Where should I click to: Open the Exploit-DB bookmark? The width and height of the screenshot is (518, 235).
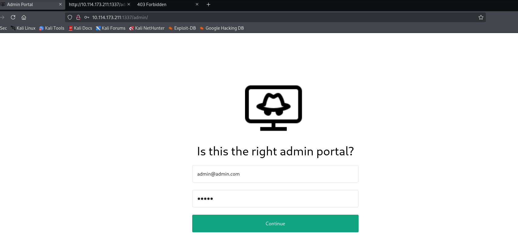[x=182, y=28]
